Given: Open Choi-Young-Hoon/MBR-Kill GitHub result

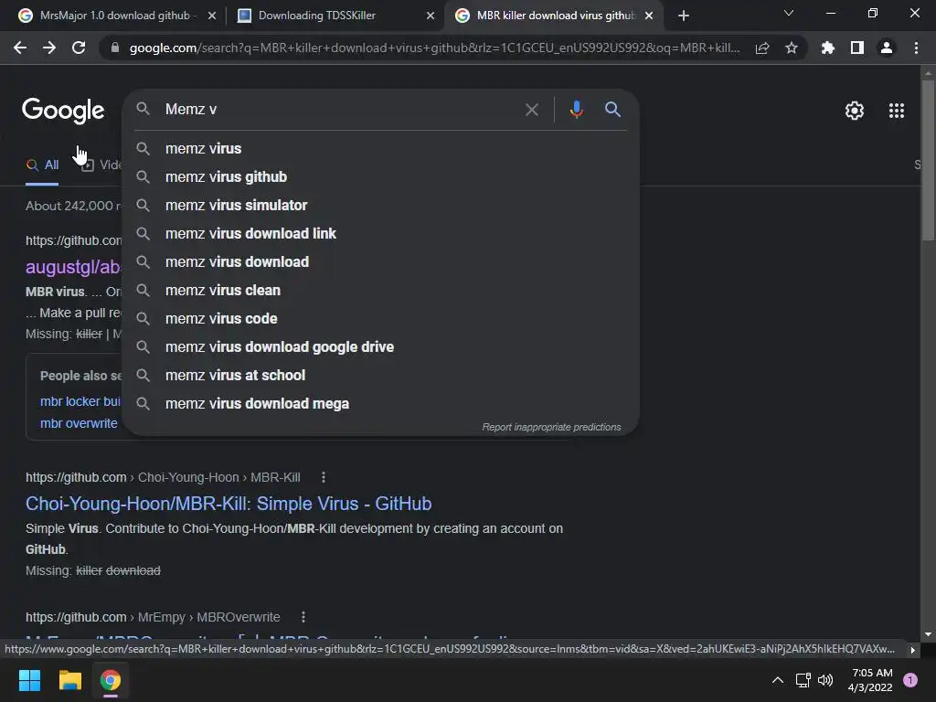Looking at the screenshot, I should [x=229, y=504].
